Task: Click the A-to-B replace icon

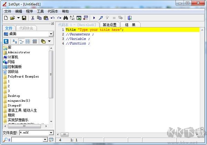Action: pyautogui.click(x=72, y=18)
